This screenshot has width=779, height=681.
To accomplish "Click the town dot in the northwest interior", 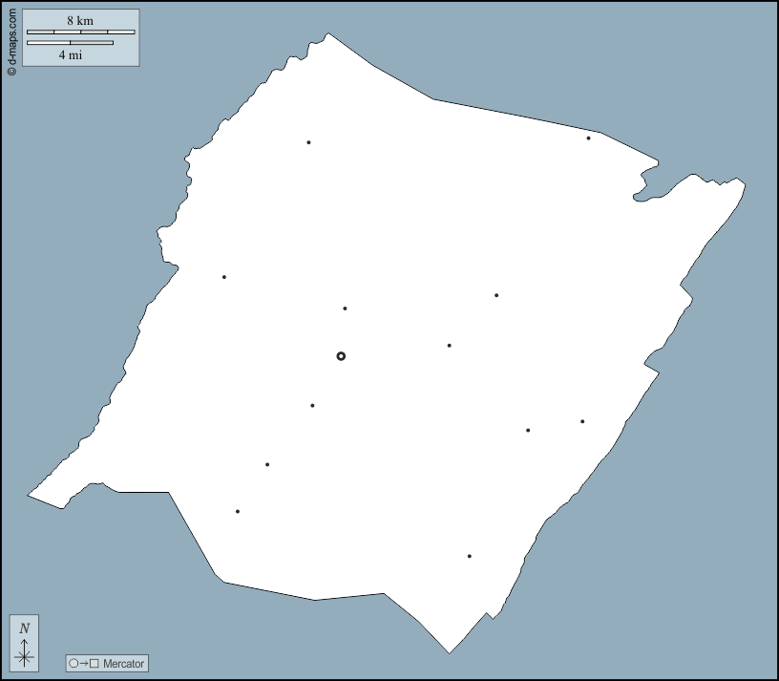I will [x=308, y=142].
